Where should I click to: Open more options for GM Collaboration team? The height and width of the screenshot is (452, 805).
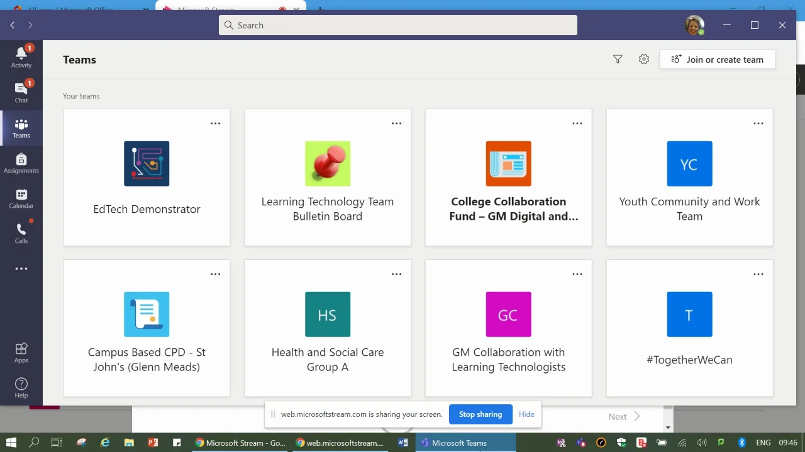[577, 274]
